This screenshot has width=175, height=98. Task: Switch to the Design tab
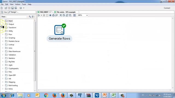click(x=12, y=12)
